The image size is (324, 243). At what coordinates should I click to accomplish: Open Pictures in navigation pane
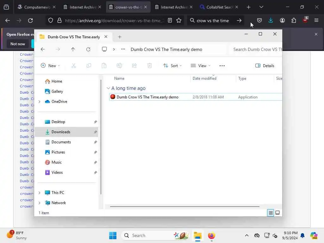point(58,152)
